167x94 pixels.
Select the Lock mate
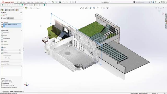click(x=3, y=47)
